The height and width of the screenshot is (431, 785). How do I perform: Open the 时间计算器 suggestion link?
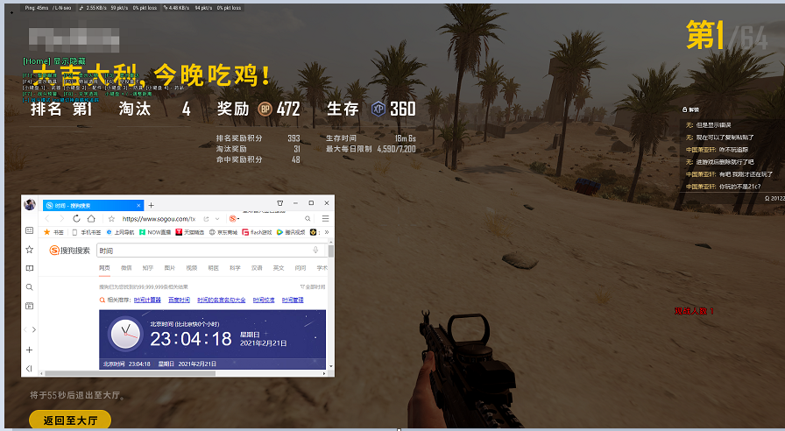148,300
